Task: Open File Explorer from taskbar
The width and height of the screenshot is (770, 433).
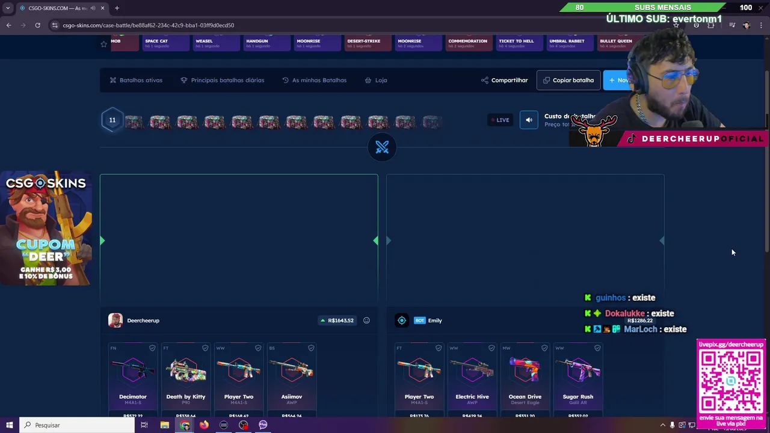Action: pos(164,425)
